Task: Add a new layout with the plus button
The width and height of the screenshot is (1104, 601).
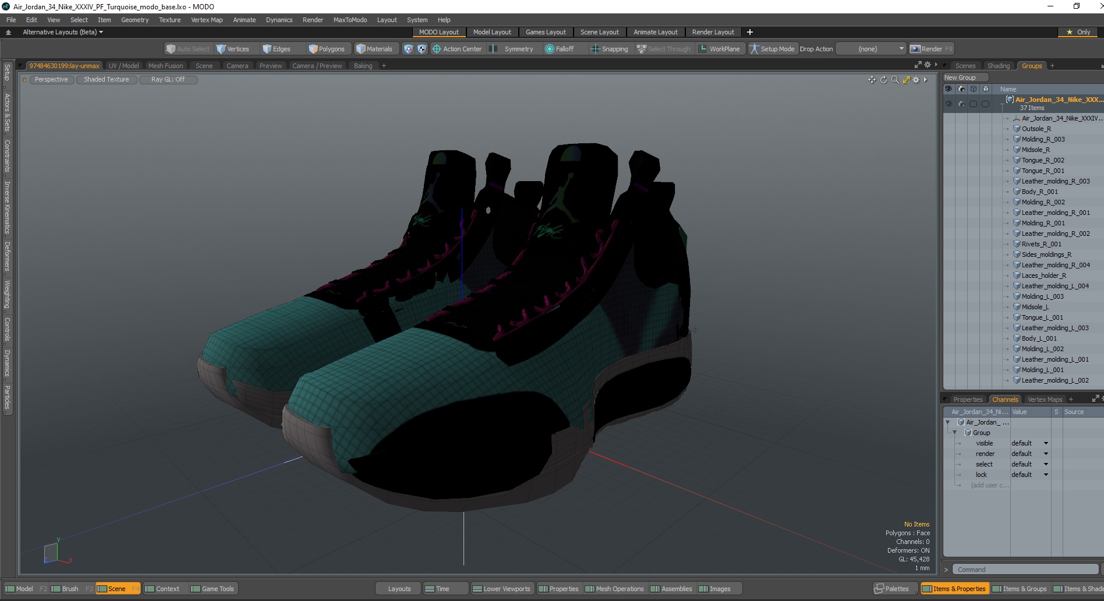Action: [x=750, y=32]
